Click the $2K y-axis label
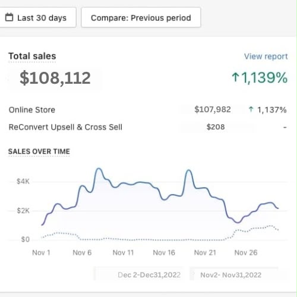The width and height of the screenshot is (297, 297). [23, 211]
